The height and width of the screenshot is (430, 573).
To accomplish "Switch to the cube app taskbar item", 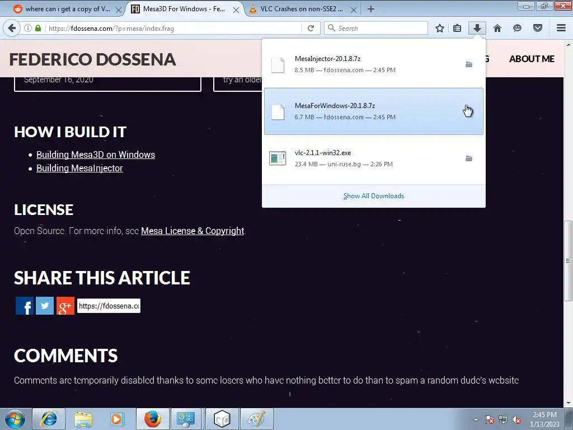I will tap(222, 419).
